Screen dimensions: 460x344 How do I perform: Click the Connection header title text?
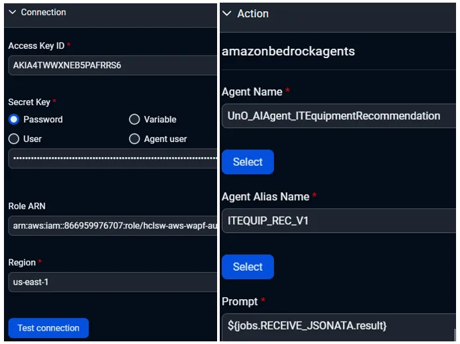(x=43, y=12)
